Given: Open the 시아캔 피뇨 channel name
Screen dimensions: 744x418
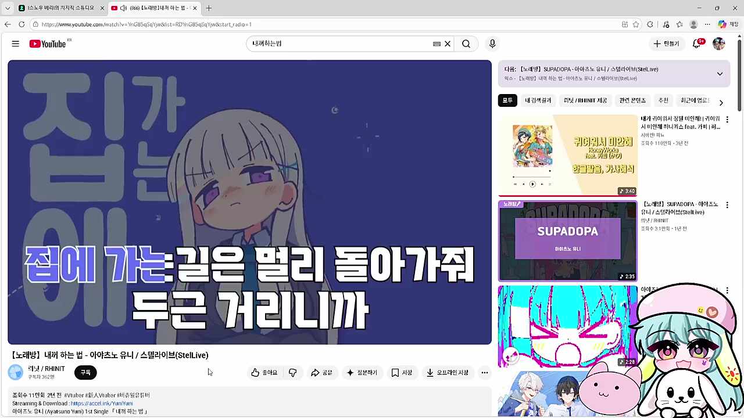Looking at the screenshot, I should coord(654,135).
